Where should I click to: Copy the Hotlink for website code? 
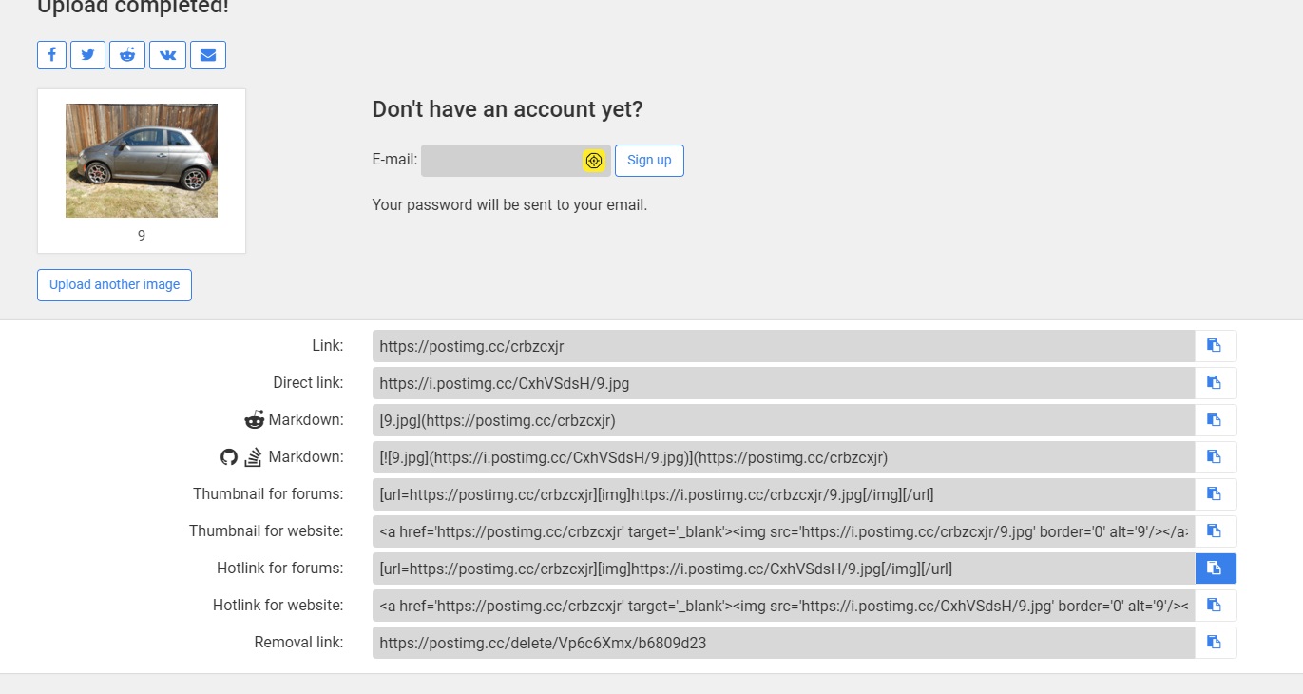click(x=1216, y=606)
